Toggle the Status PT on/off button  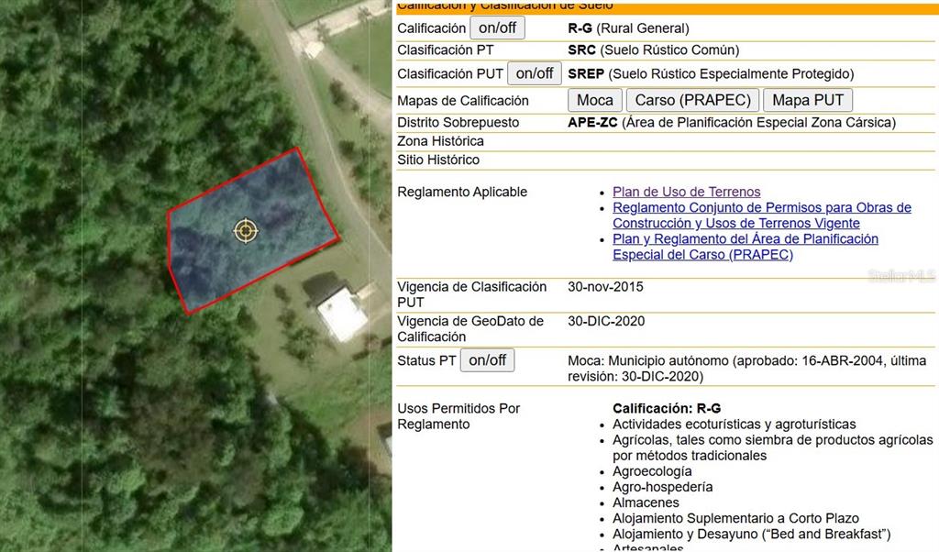click(x=487, y=360)
